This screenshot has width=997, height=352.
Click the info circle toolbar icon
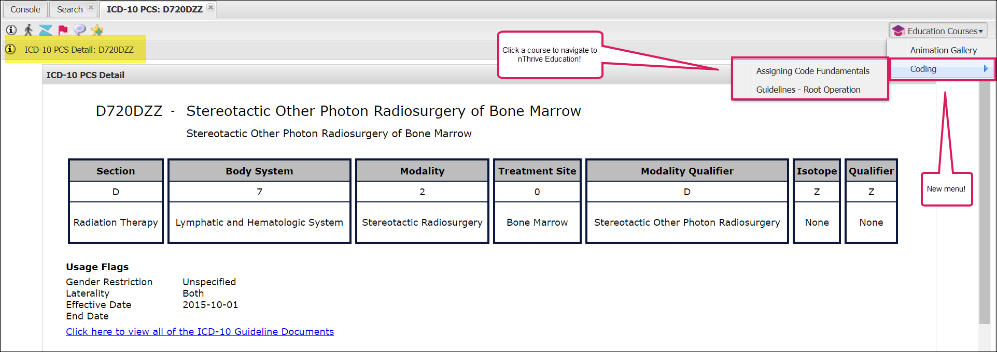coord(11,30)
